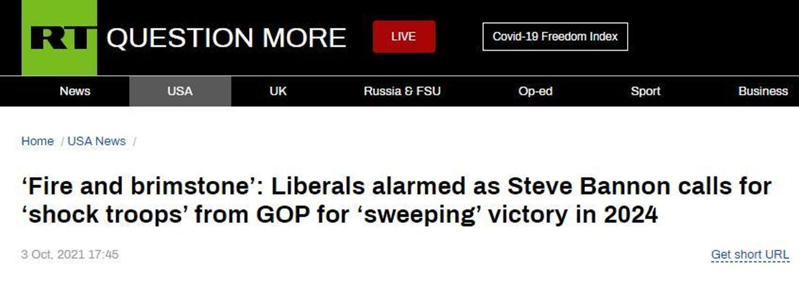Viewport: 799px width, 281px height.
Task: Click the Get short URL link
Action: [x=750, y=255]
